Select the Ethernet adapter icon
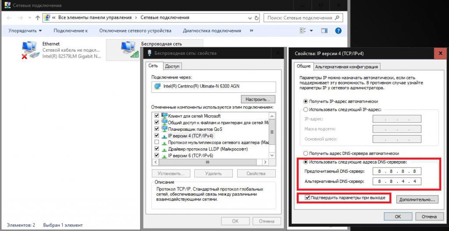The height and width of the screenshot is (231, 449). click(29, 49)
